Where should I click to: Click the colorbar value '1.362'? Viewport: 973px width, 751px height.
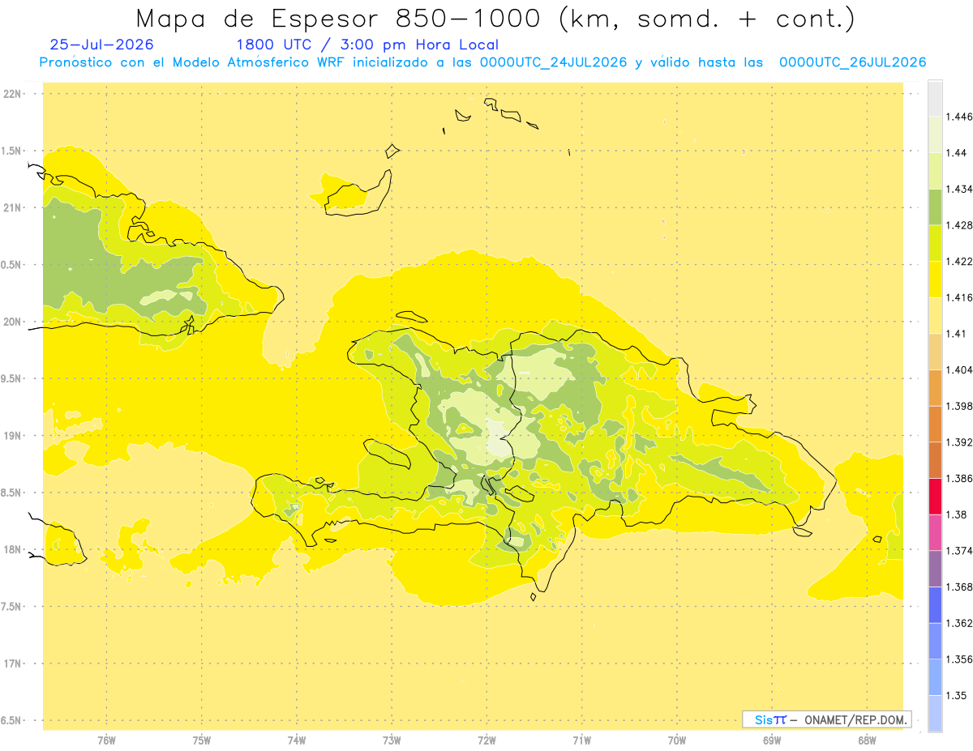(x=959, y=623)
